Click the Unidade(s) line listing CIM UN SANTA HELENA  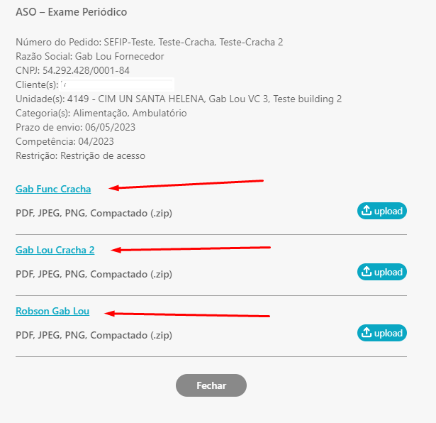click(179, 99)
